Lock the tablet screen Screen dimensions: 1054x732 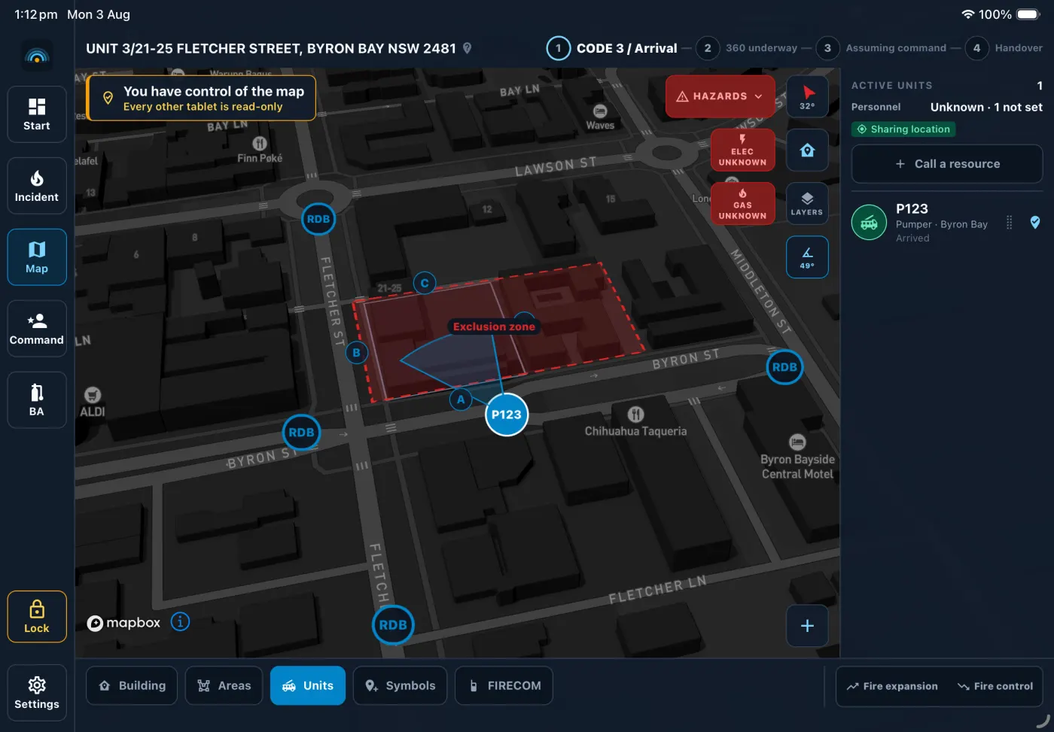(37, 617)
